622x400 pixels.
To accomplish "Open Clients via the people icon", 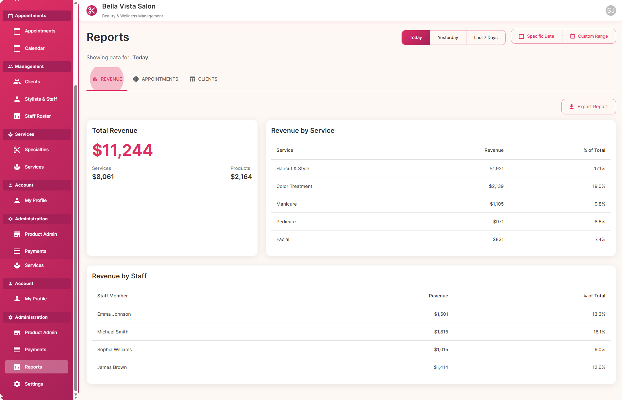I will (17, 82).
